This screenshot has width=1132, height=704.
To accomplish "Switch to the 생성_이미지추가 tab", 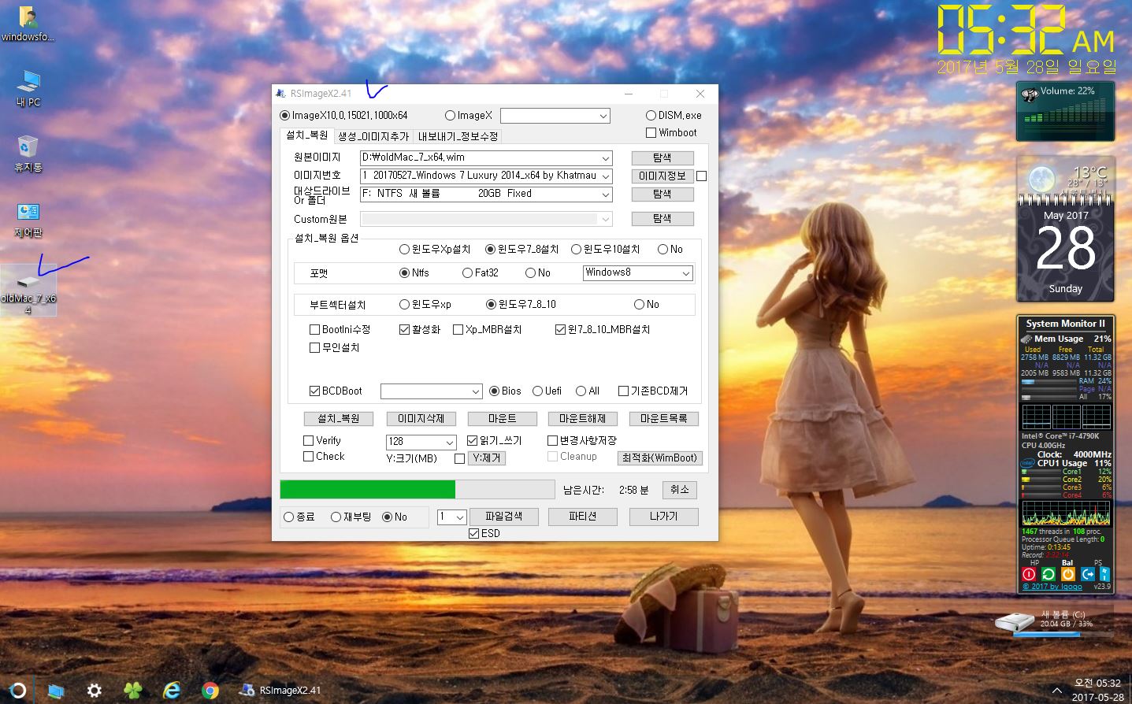I will pyautogui.click(x=373, y=136).
